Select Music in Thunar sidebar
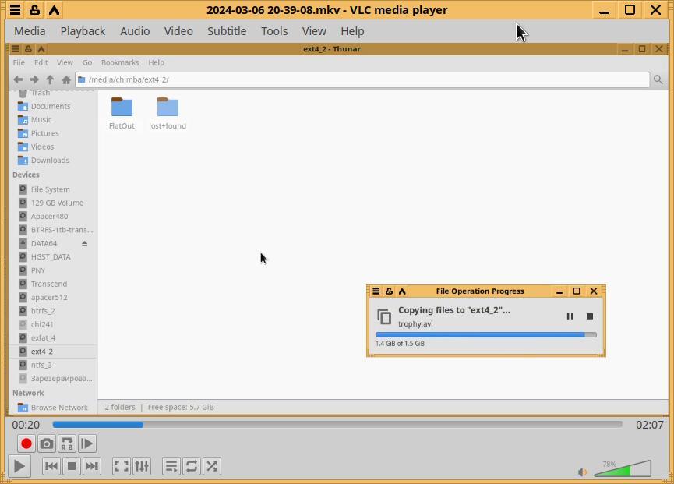674x484 pixels. coord(41,119)
